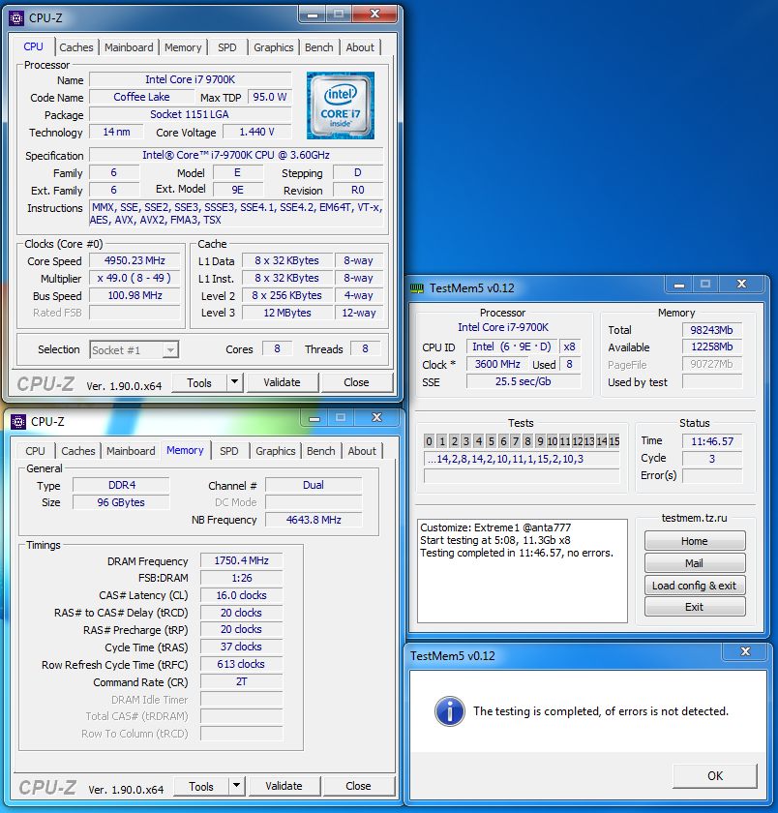Click the tRFC value 613 clocks
The image size is (778, 813).
[242, 664]
